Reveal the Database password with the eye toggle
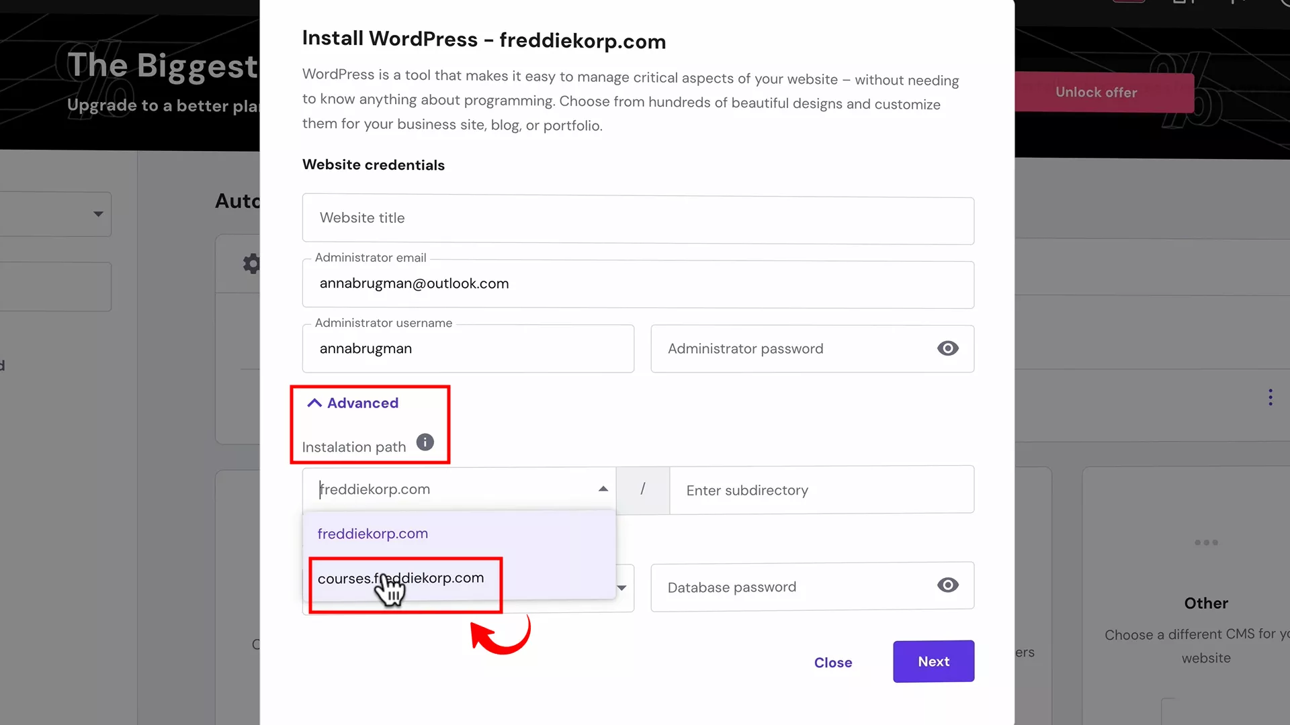1290x725 pixels. [x=947, y=585]
